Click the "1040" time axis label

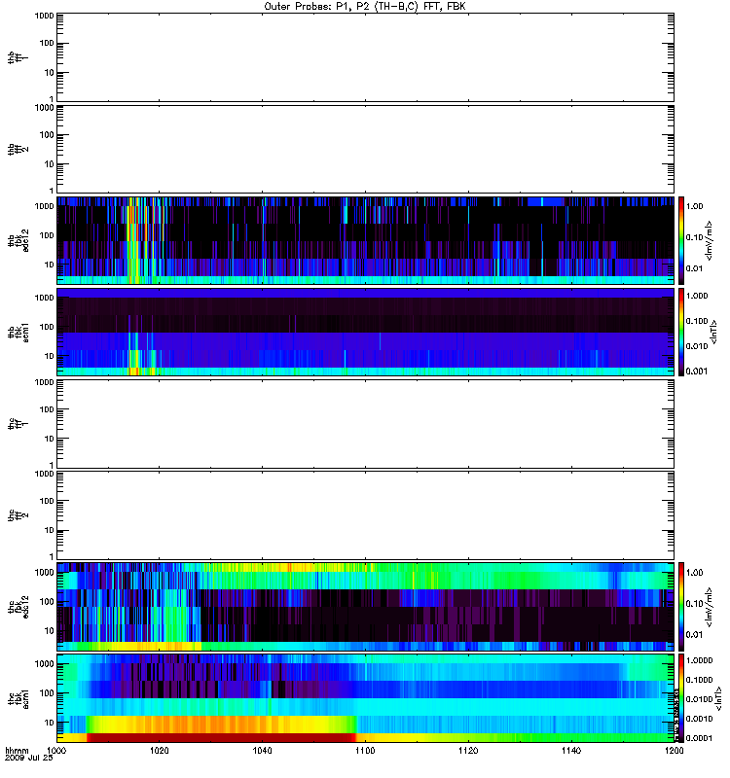coord(262,751)
